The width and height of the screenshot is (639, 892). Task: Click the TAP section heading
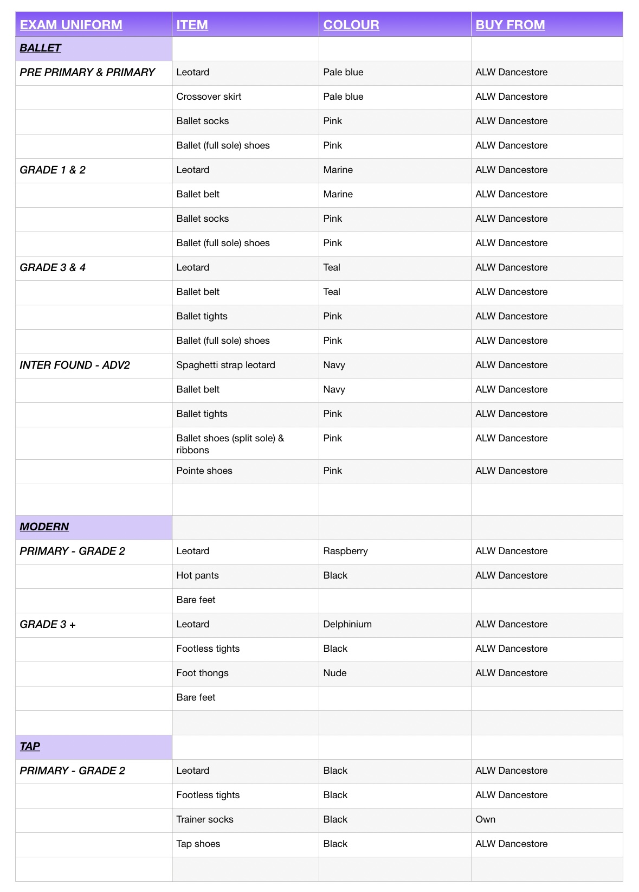[x=94, y=747]
